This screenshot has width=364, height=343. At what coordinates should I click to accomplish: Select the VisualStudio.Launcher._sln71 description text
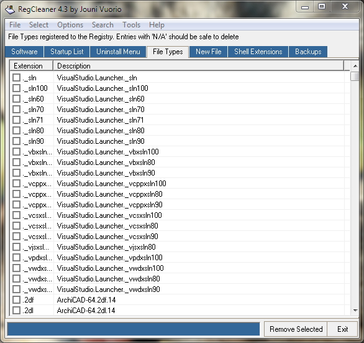[100, 120]
